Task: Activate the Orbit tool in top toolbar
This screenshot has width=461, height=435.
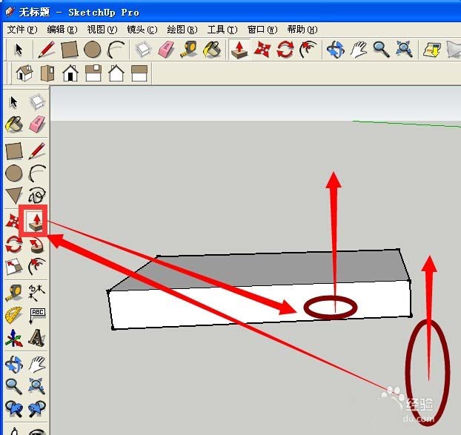Action: click(x=336, y=50)
